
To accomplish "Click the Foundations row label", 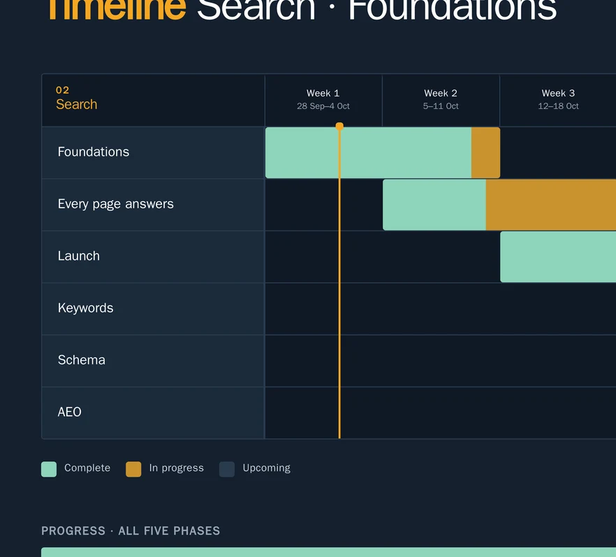I will (93, 152).
